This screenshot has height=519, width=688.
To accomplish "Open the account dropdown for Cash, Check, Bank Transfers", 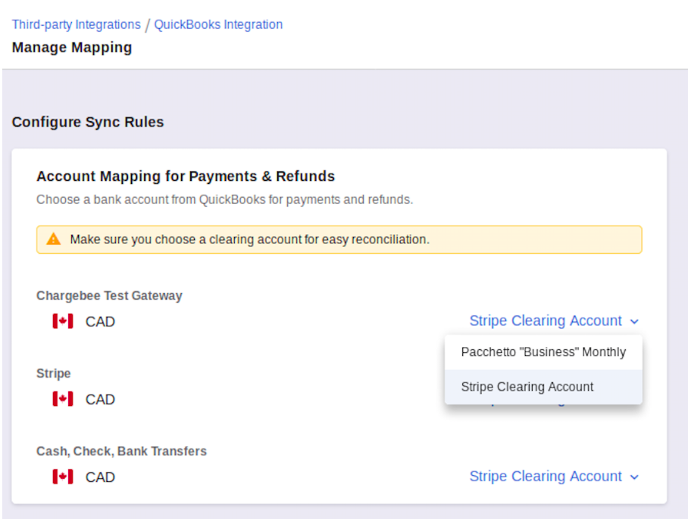I will (546, 477).
